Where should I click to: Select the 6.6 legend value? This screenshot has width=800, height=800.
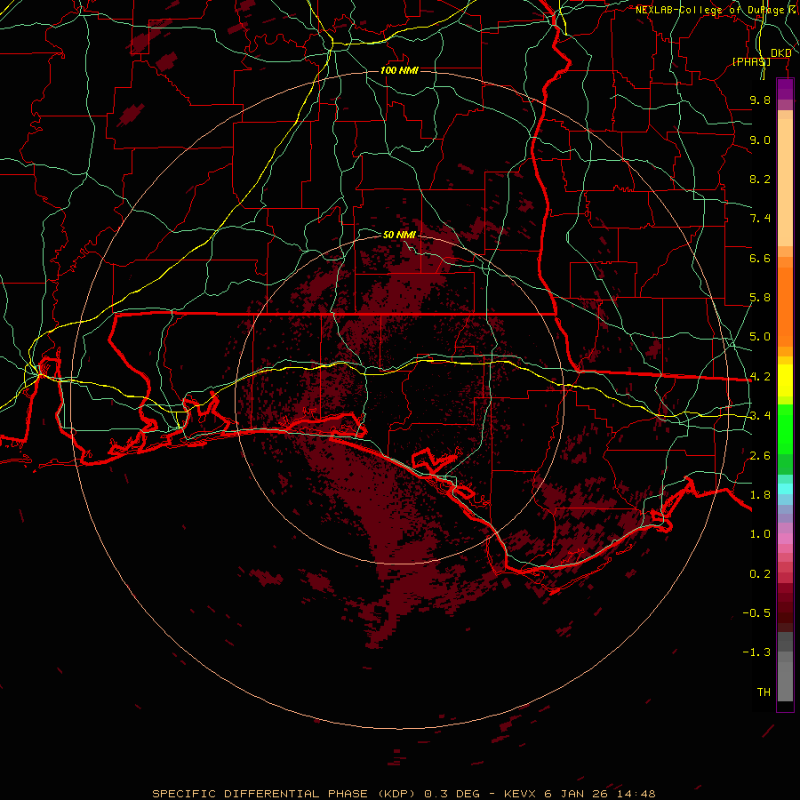(x=760, y=258)
